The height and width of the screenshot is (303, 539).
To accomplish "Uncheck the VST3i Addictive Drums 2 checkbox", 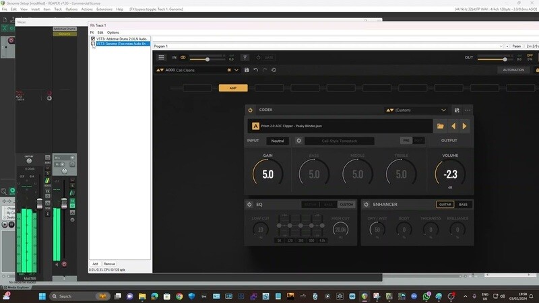I will [93, 39].
